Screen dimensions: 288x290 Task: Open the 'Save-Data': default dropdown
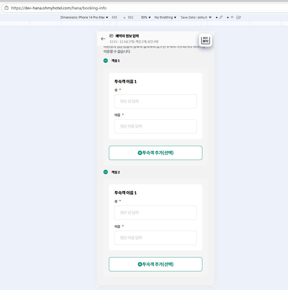pyautogui.click(x=196, y=17)
